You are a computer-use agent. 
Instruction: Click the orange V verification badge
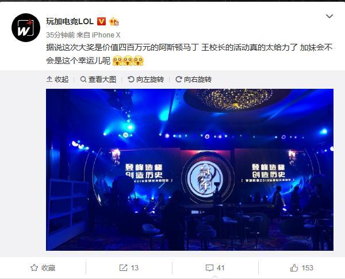101,21
